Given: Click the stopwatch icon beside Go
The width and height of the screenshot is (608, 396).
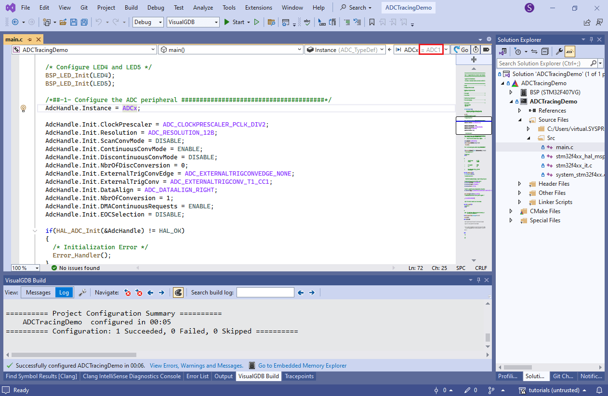Looking at the screenshot, I should [x=476, y=50].
